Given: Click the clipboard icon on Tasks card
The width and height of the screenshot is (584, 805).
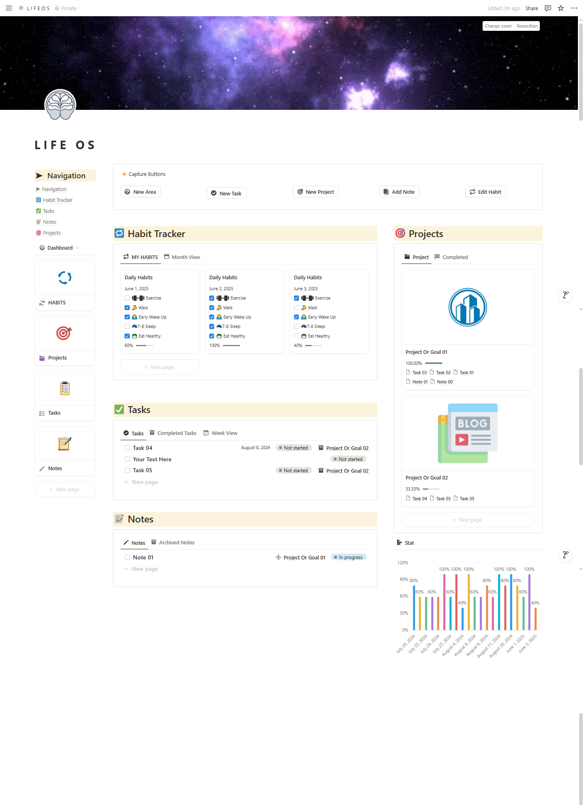Looking at the screenshot, I should (x=65, y=388).
